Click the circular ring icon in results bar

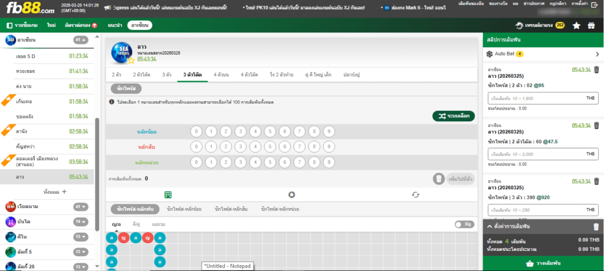point(291,195)
